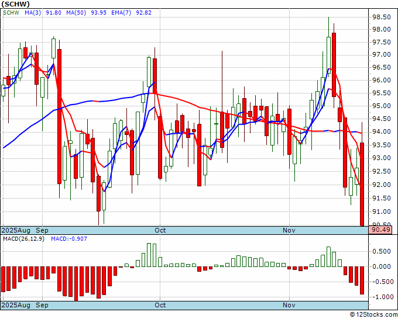
Task: Click the 96.00 price axis label
Action: [381, 80]
